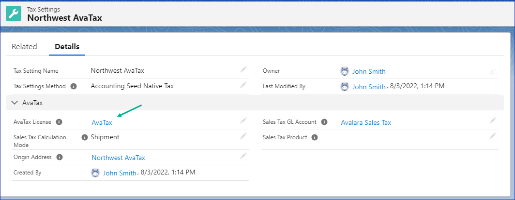The image size is (515, 200).
Task: Change owner icon next to Owner field
Action: pos(493,71)
